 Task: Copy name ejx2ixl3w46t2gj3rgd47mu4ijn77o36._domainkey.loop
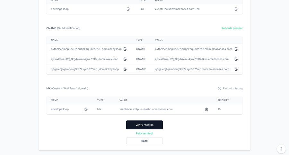click(125, 59)
